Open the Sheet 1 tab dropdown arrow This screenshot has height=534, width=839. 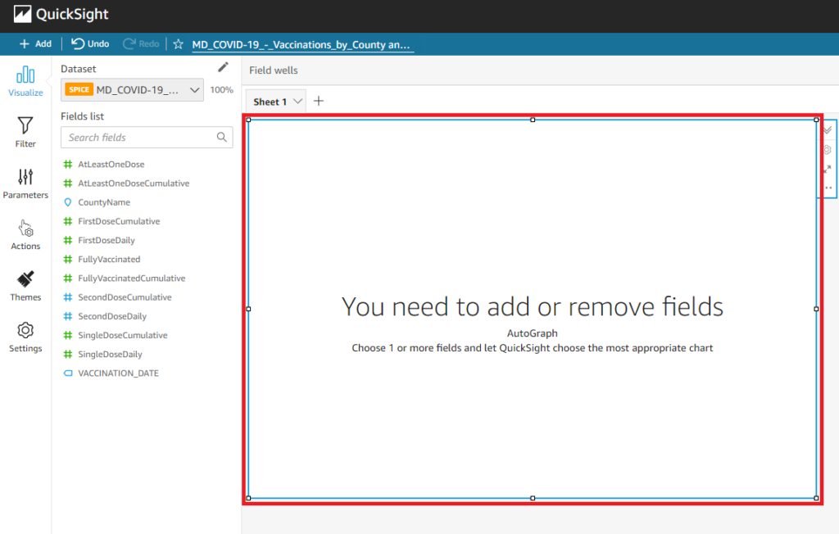297,102
